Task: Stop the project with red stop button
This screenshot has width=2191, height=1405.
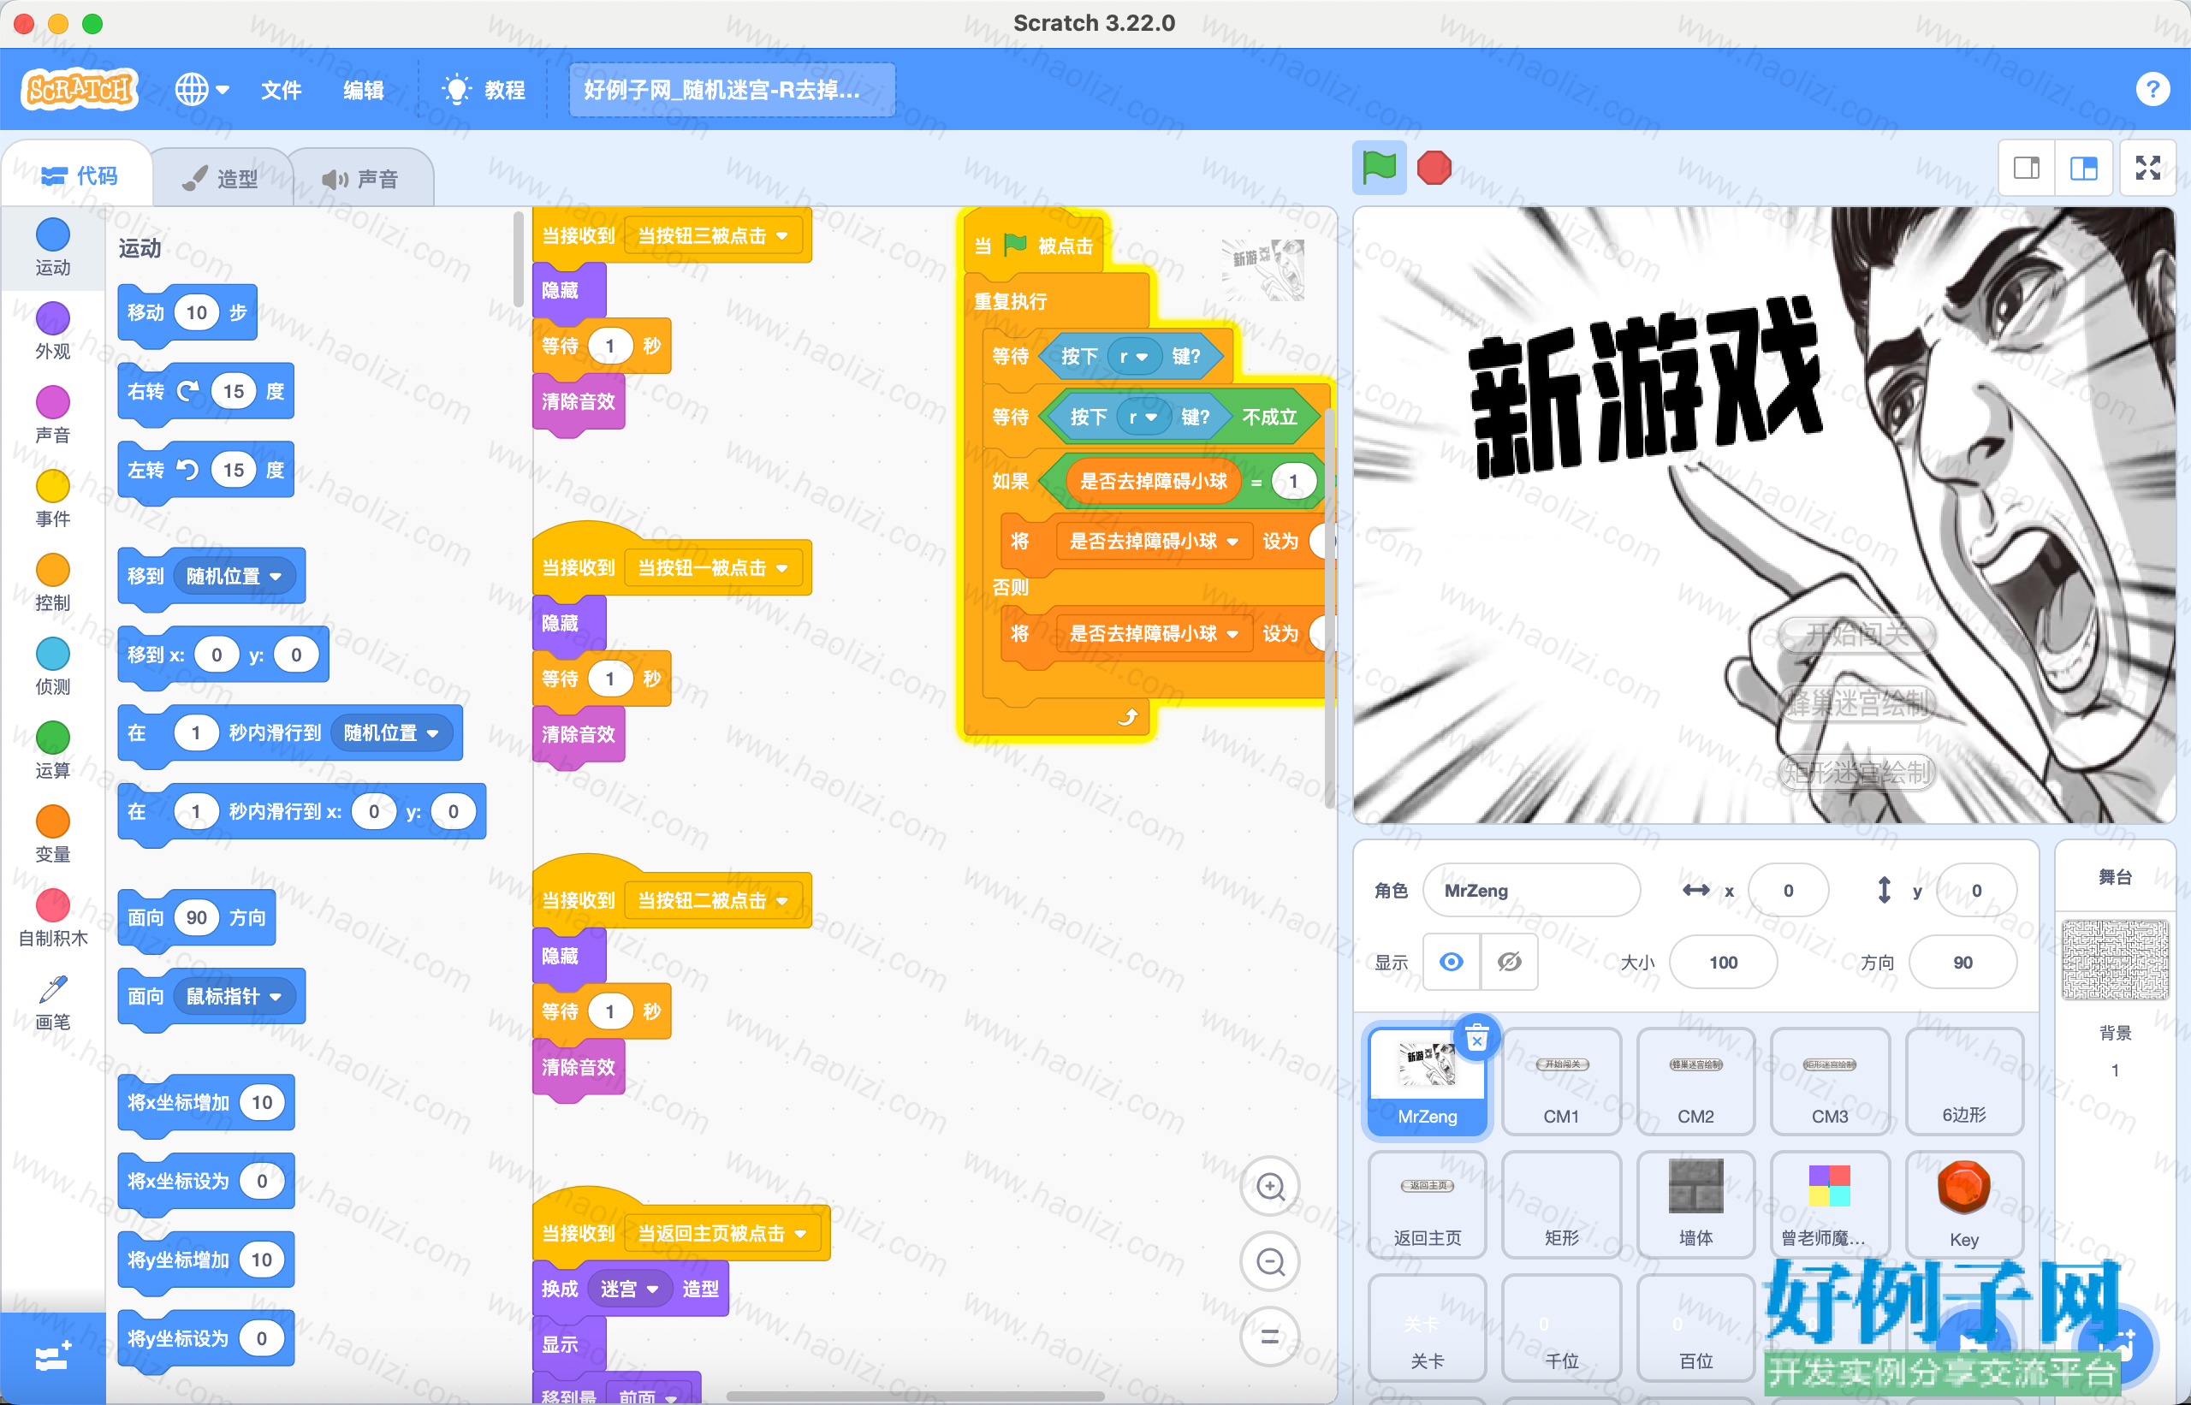Action: click(1434, 168)
